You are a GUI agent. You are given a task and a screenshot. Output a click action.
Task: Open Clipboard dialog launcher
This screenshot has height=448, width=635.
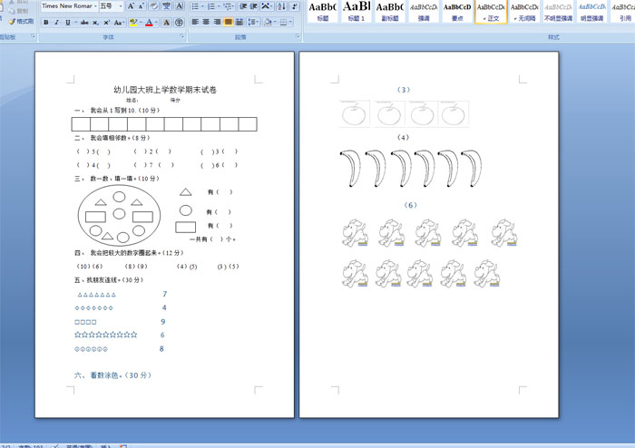pyautogui.click(x=34, y=36)
